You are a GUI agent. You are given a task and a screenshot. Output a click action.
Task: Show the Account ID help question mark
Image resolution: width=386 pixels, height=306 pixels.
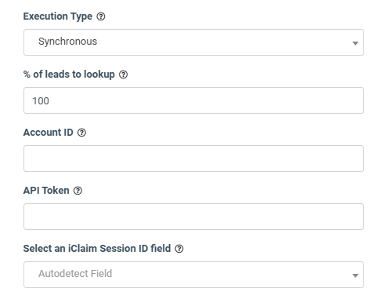click(81, 133)
